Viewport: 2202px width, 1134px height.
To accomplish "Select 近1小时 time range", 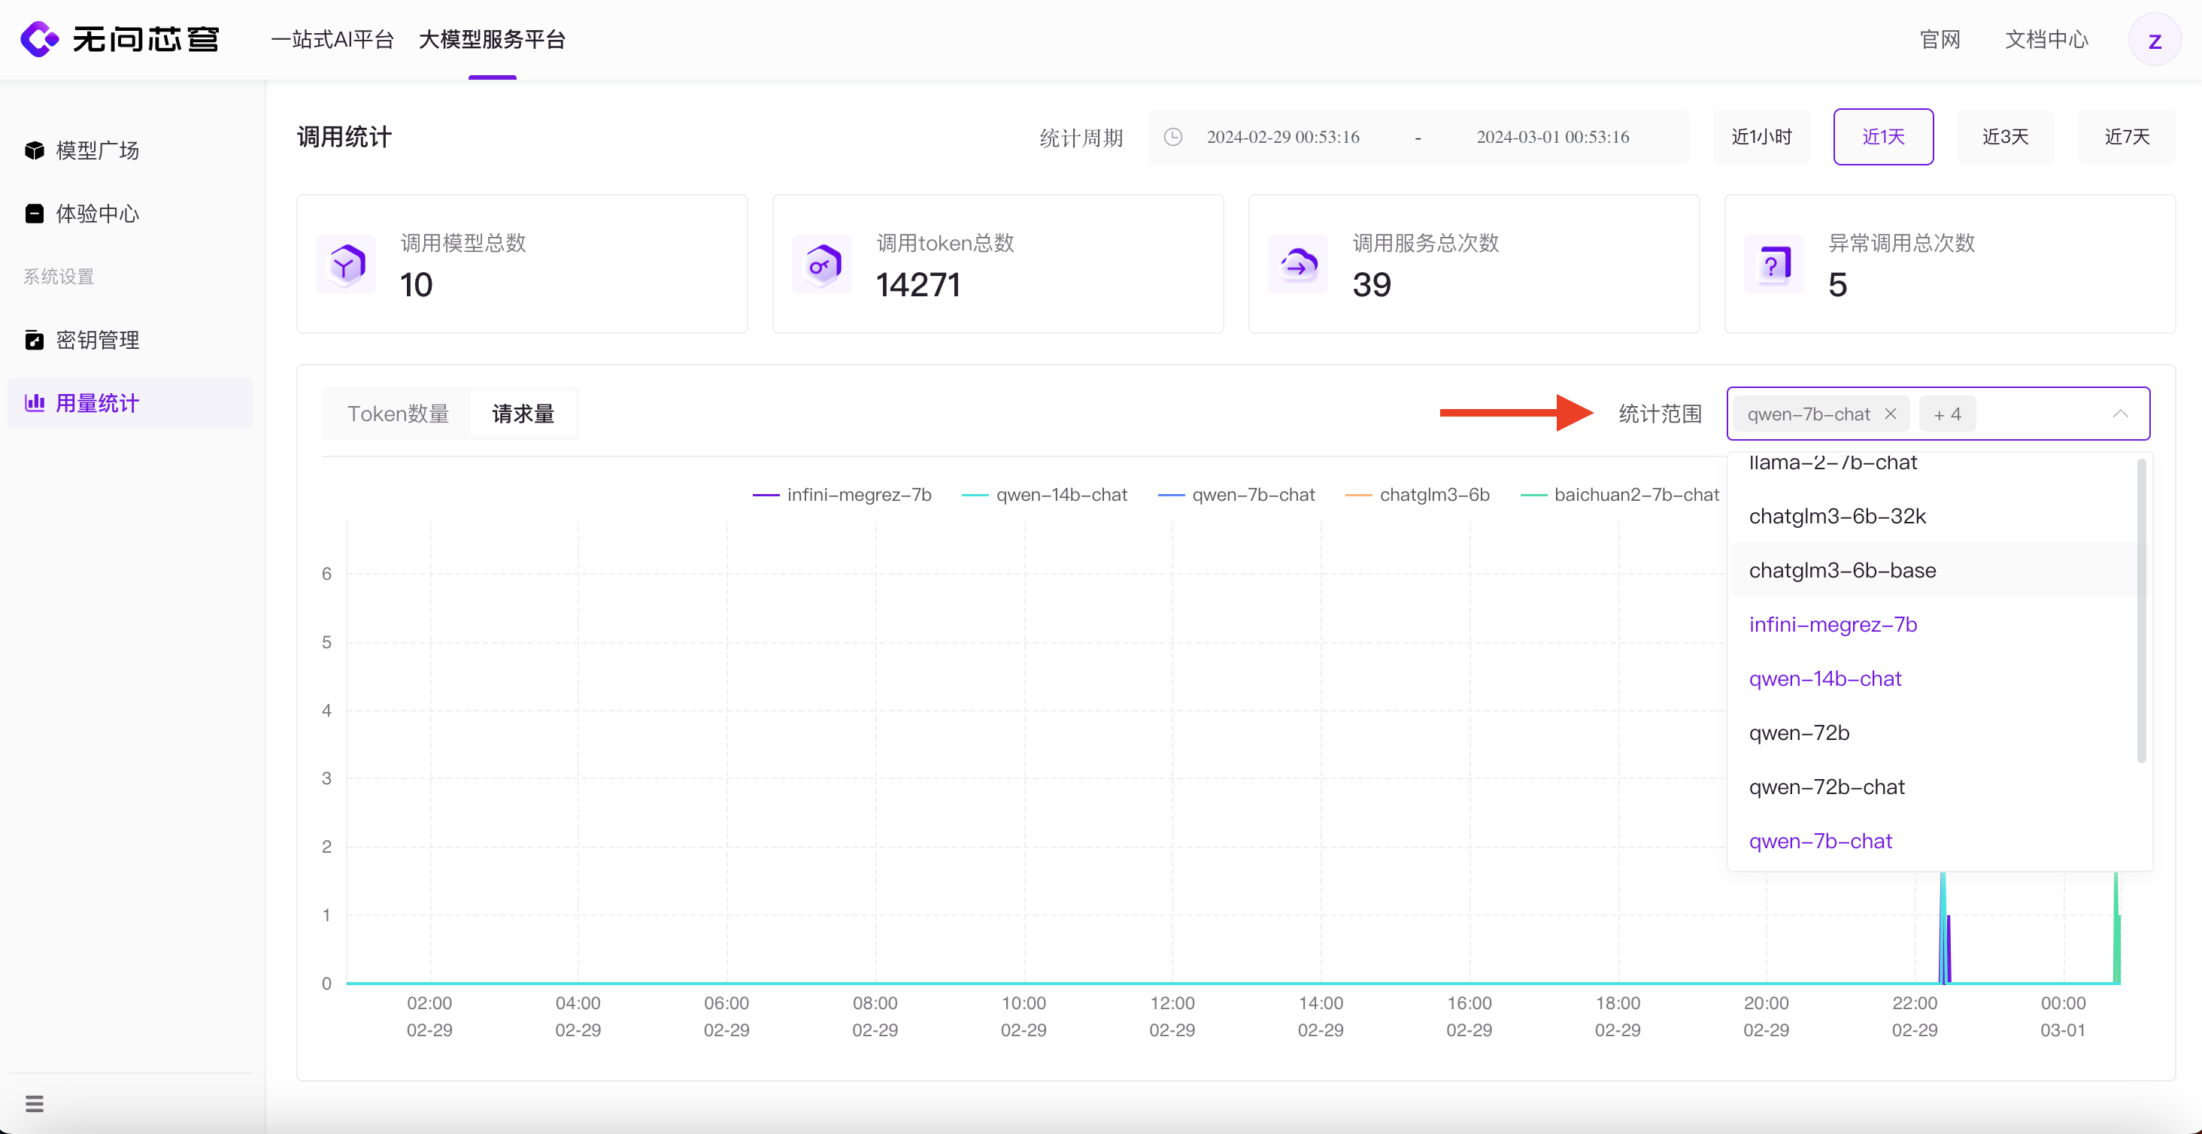I will (1762, 137).
